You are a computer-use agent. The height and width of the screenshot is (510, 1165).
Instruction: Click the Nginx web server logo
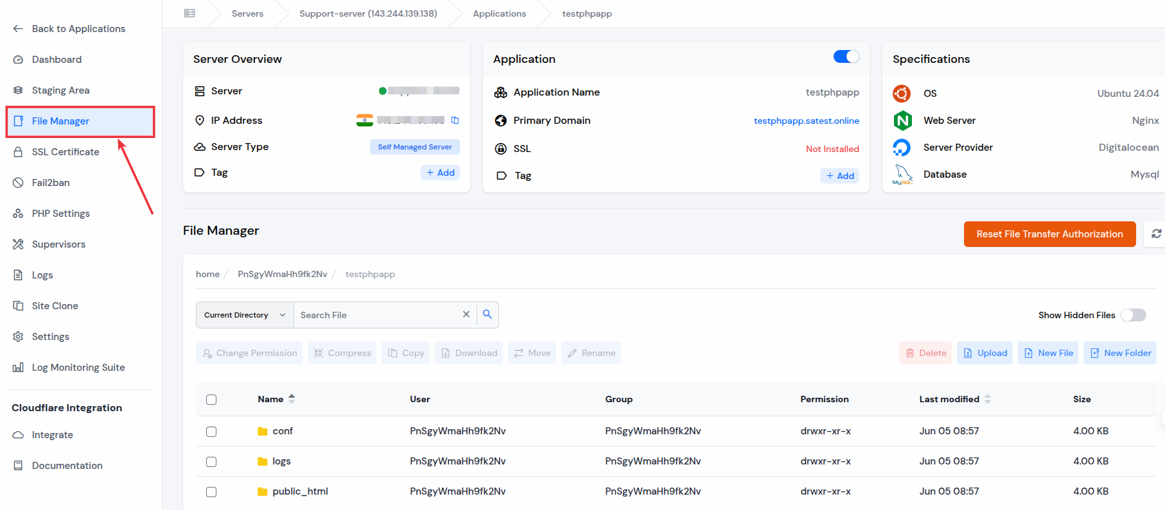pyautogui.click(x=902, y=121)
